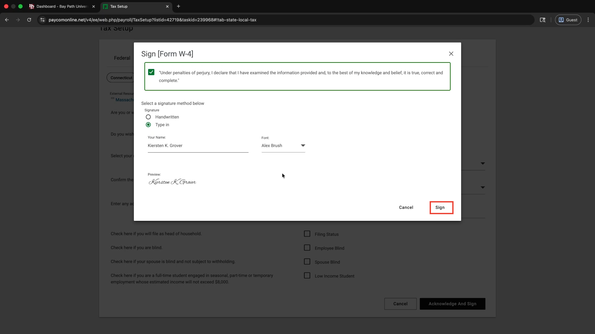Switch to the Dashboard - Bay Path tab

click(62, 6)
